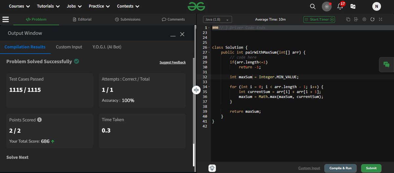Reset code with the refresh icon
The image size is (394, 173).
coord(372,19)
